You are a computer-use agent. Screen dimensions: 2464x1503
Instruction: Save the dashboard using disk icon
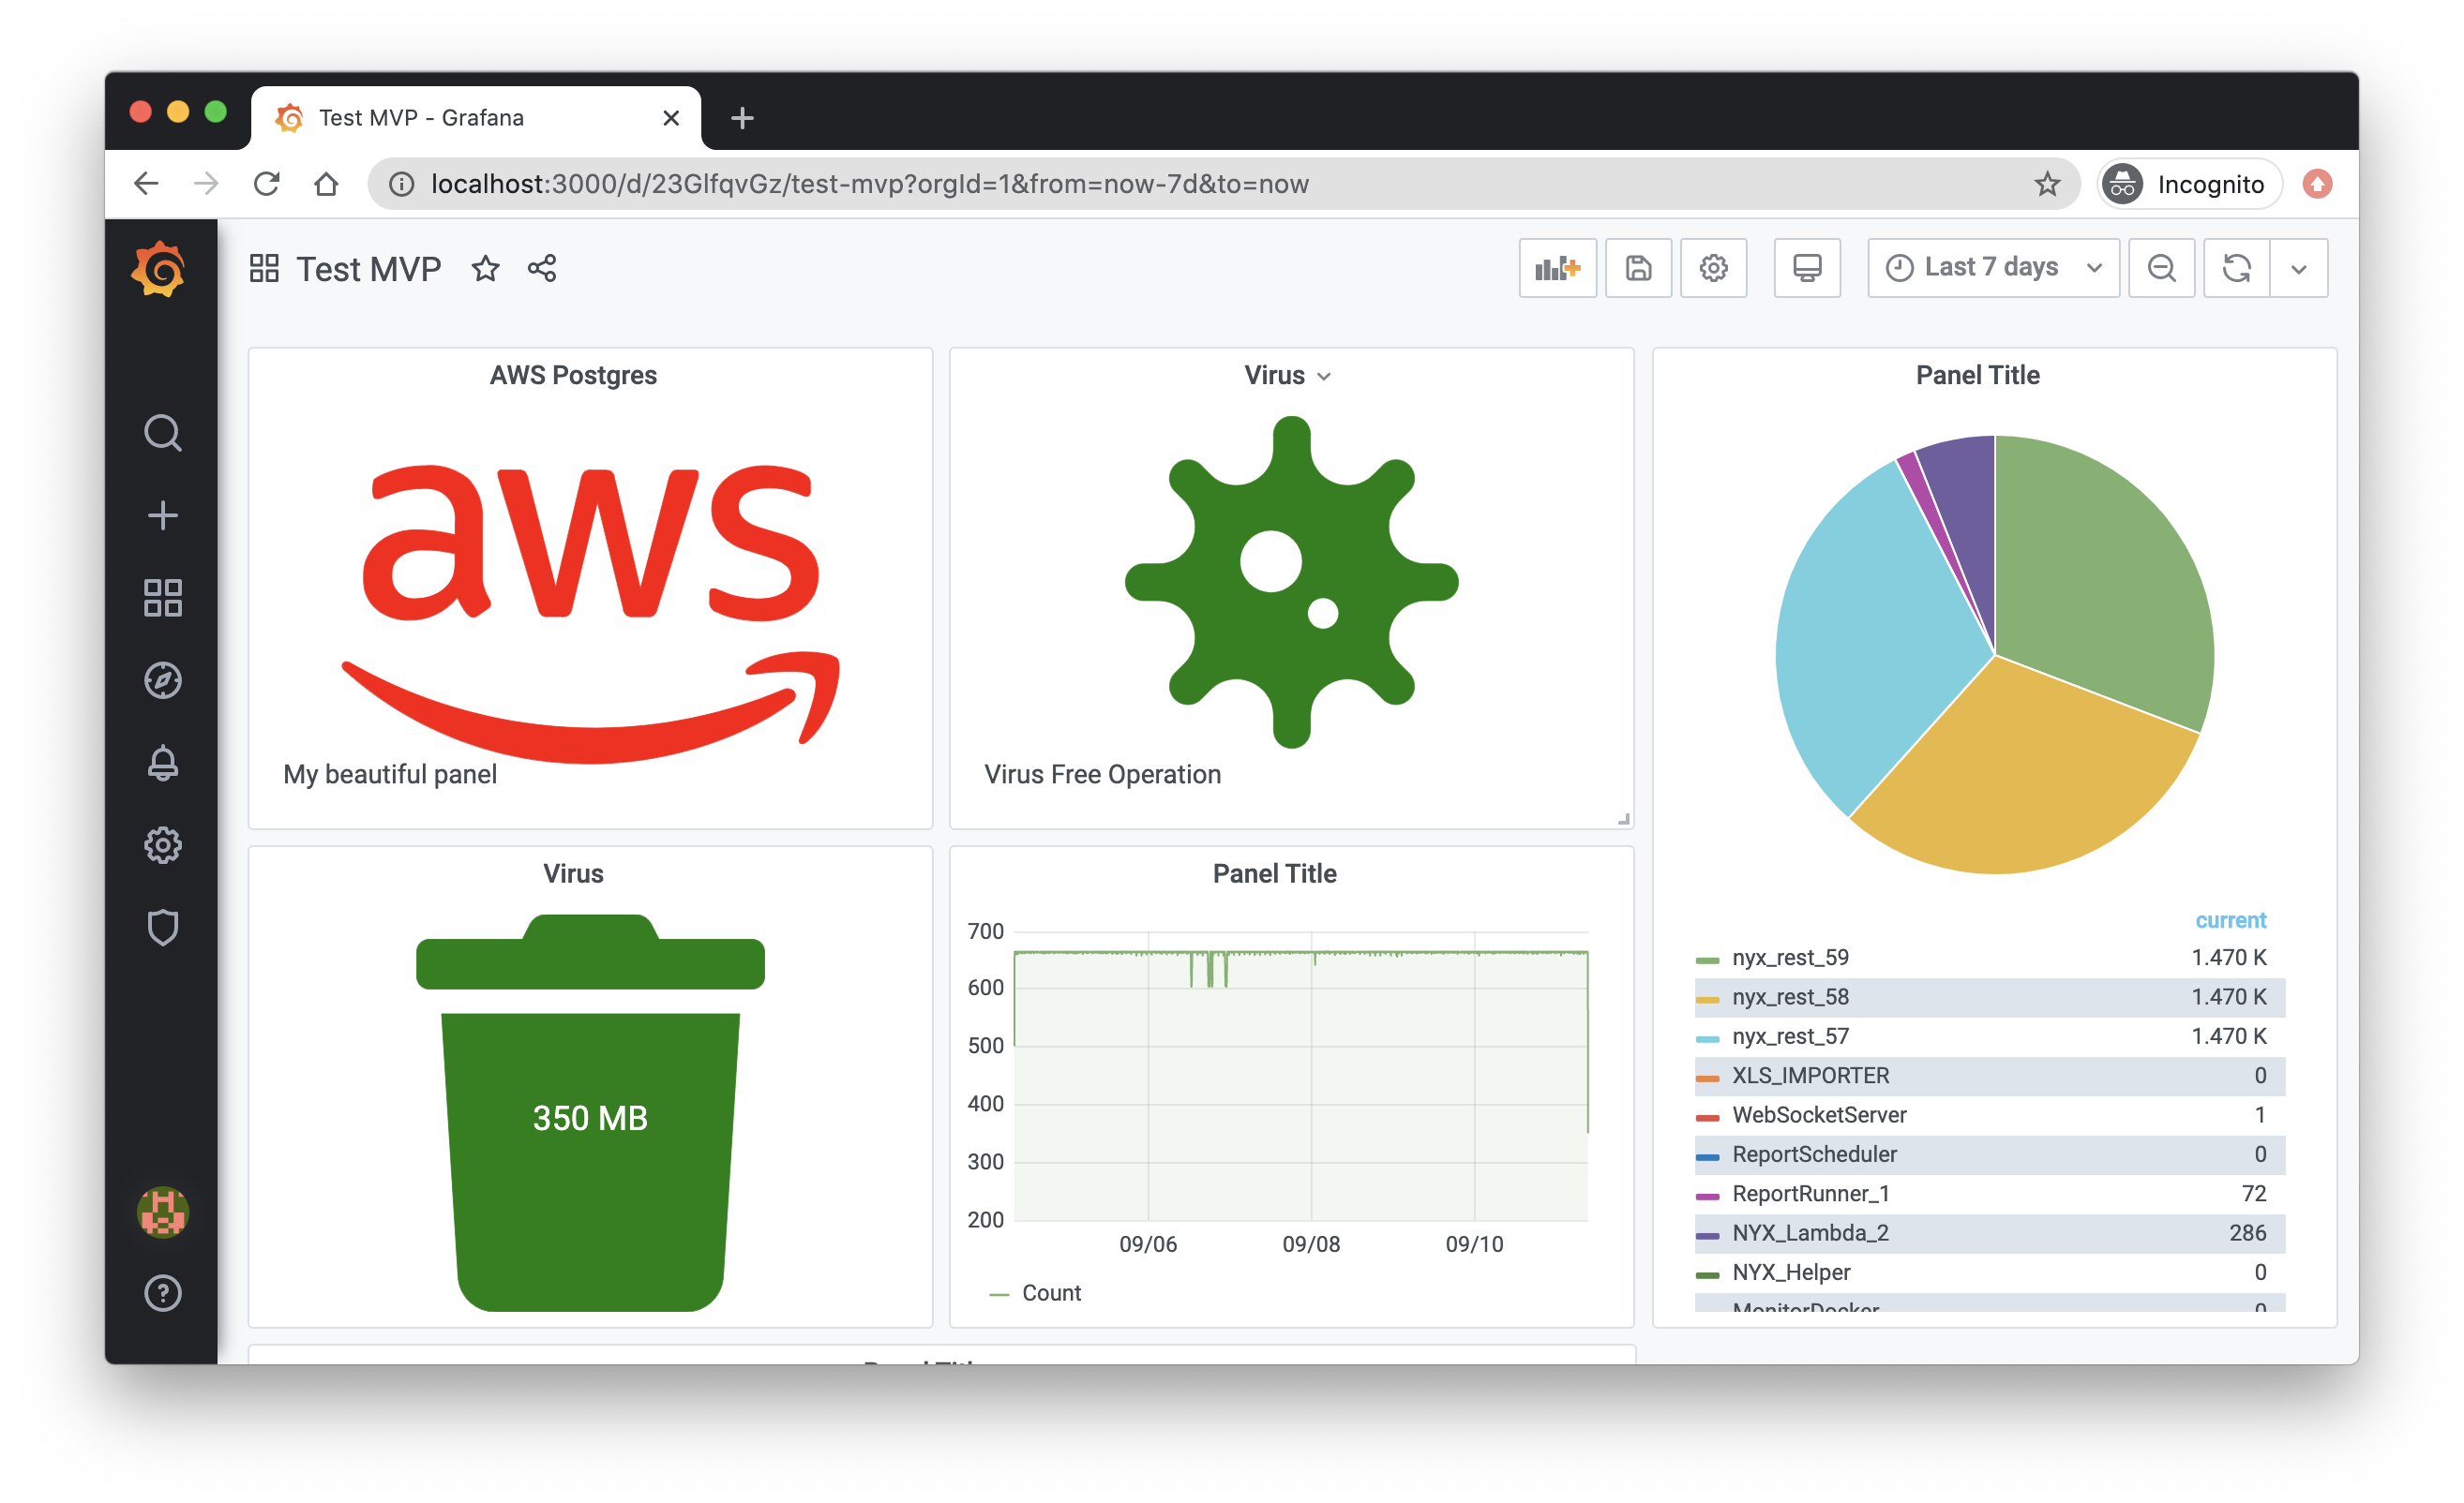tap(1637, 268)
